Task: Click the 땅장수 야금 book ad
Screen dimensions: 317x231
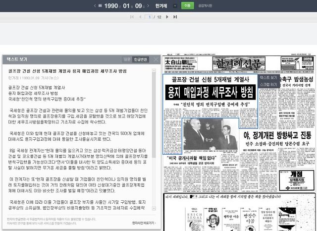Action: [250, 220]
